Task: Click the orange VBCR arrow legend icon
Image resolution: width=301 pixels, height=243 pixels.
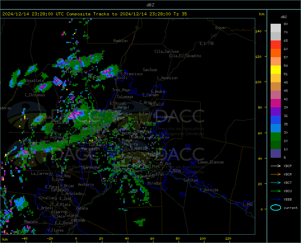Action: click(276, 174)
